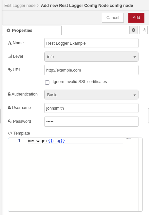
Task: Click the editor minimap at template top-right
Action: coord(128,138)
